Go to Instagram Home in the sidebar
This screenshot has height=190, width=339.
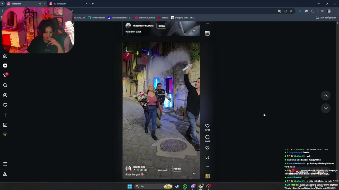(5, 56)
